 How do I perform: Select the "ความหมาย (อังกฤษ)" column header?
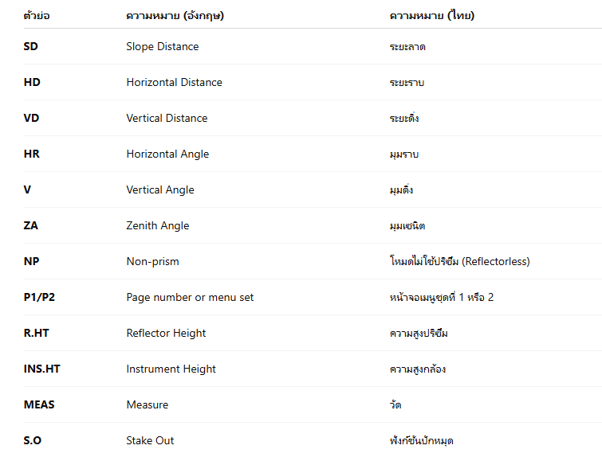174,15
